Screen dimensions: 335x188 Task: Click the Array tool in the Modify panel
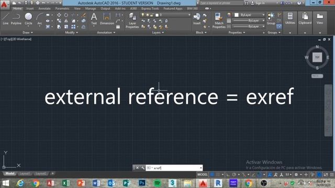(x=73, y=27)
